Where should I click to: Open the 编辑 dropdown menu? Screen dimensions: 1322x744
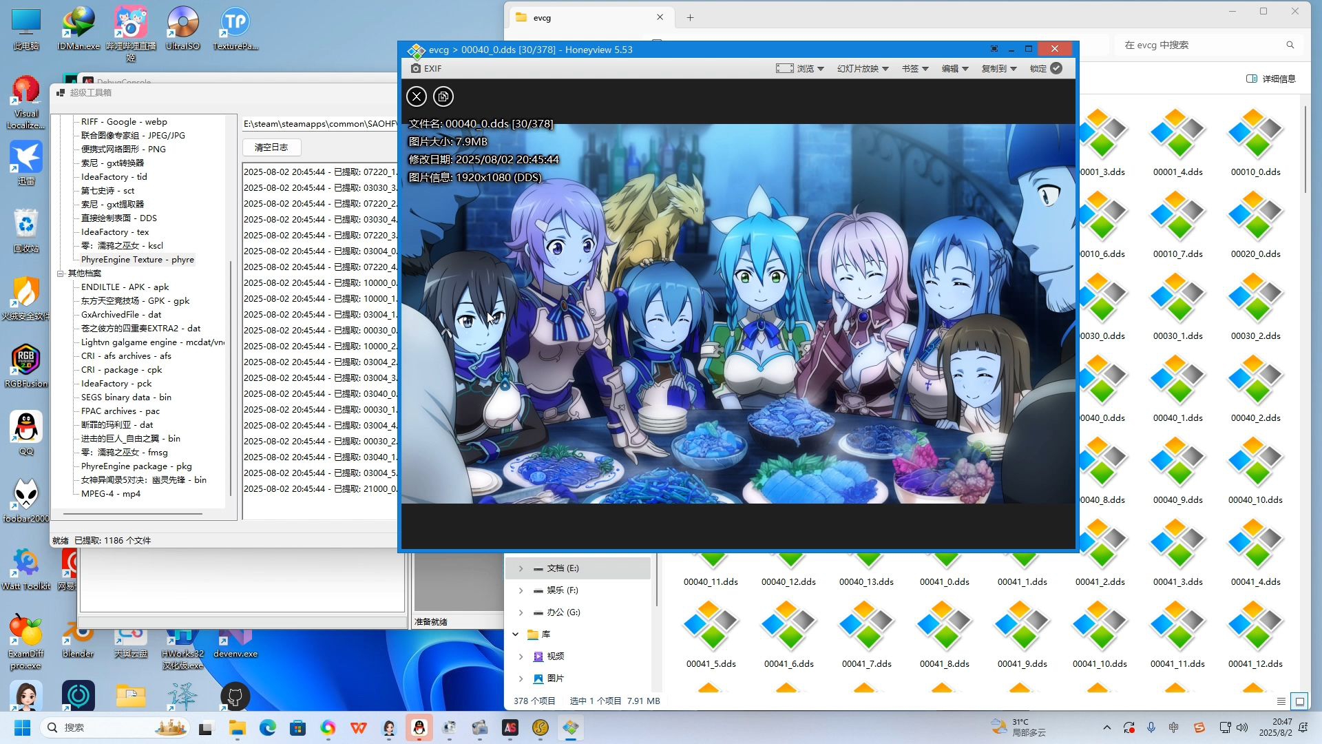click(x=955, y=68)
